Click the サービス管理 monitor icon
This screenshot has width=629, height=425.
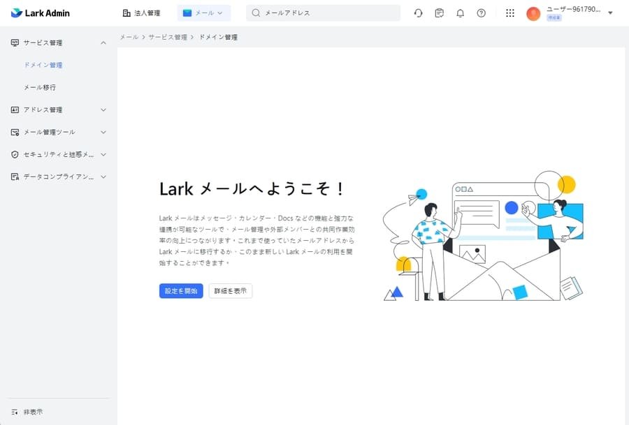coord(14,43)
